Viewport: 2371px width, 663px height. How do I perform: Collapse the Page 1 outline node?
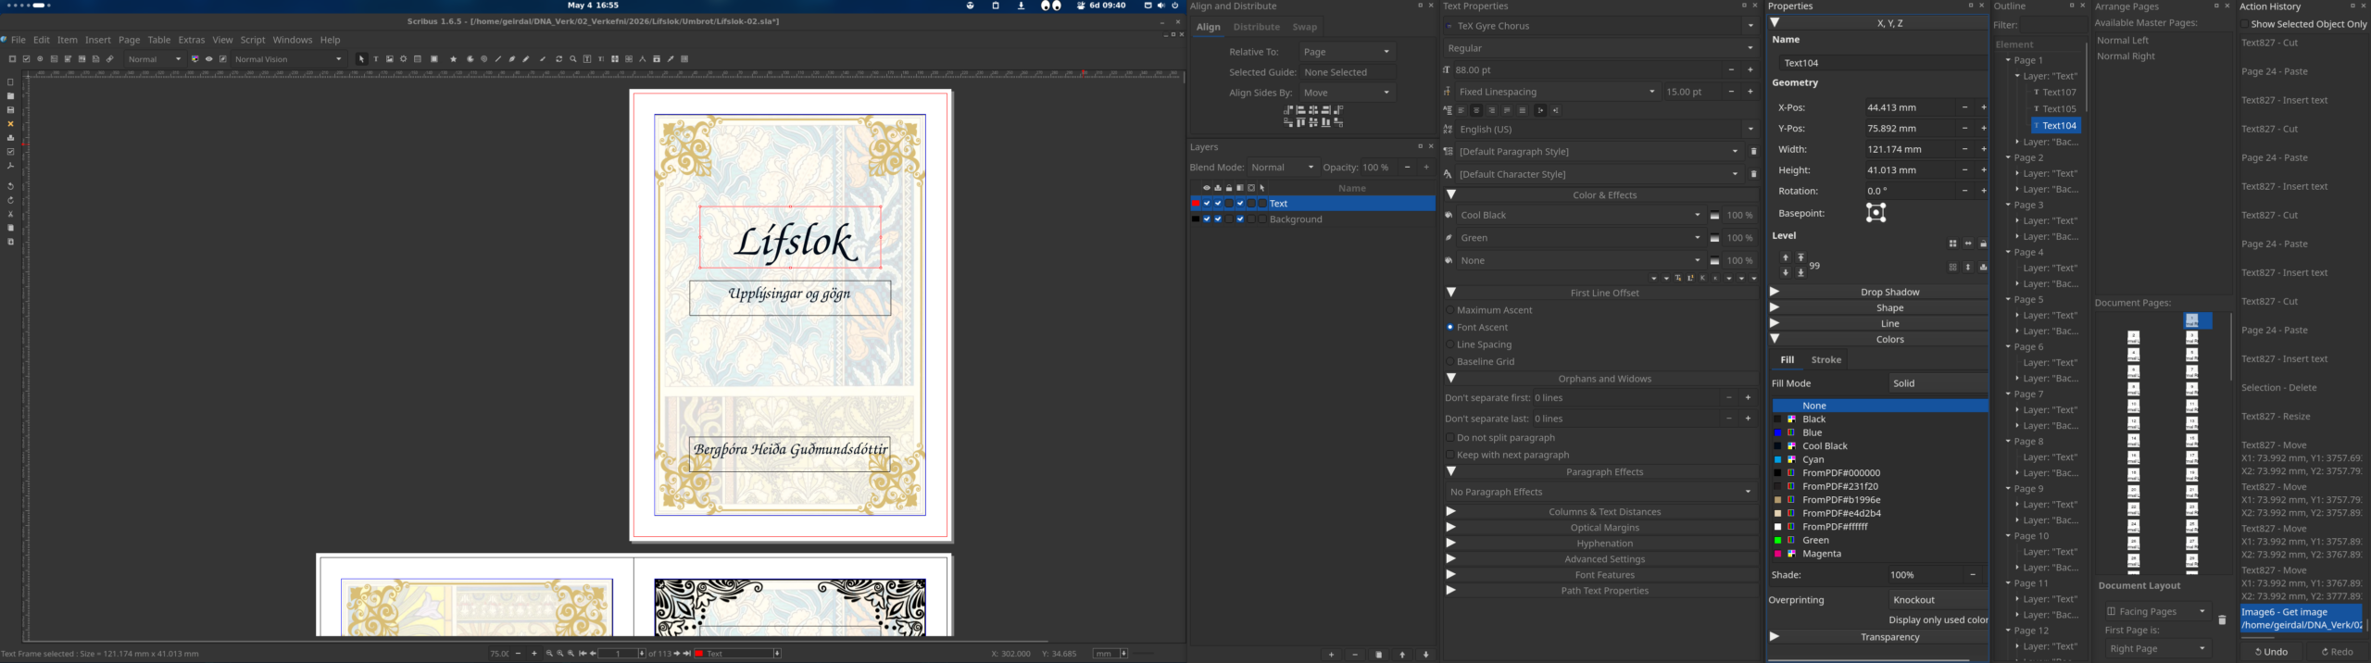point(2008,60)
